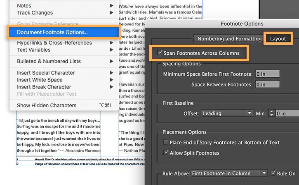Toggle Span Footnotes Across Columns checkbox
299x185 pixels.
[x=160, y=53]
